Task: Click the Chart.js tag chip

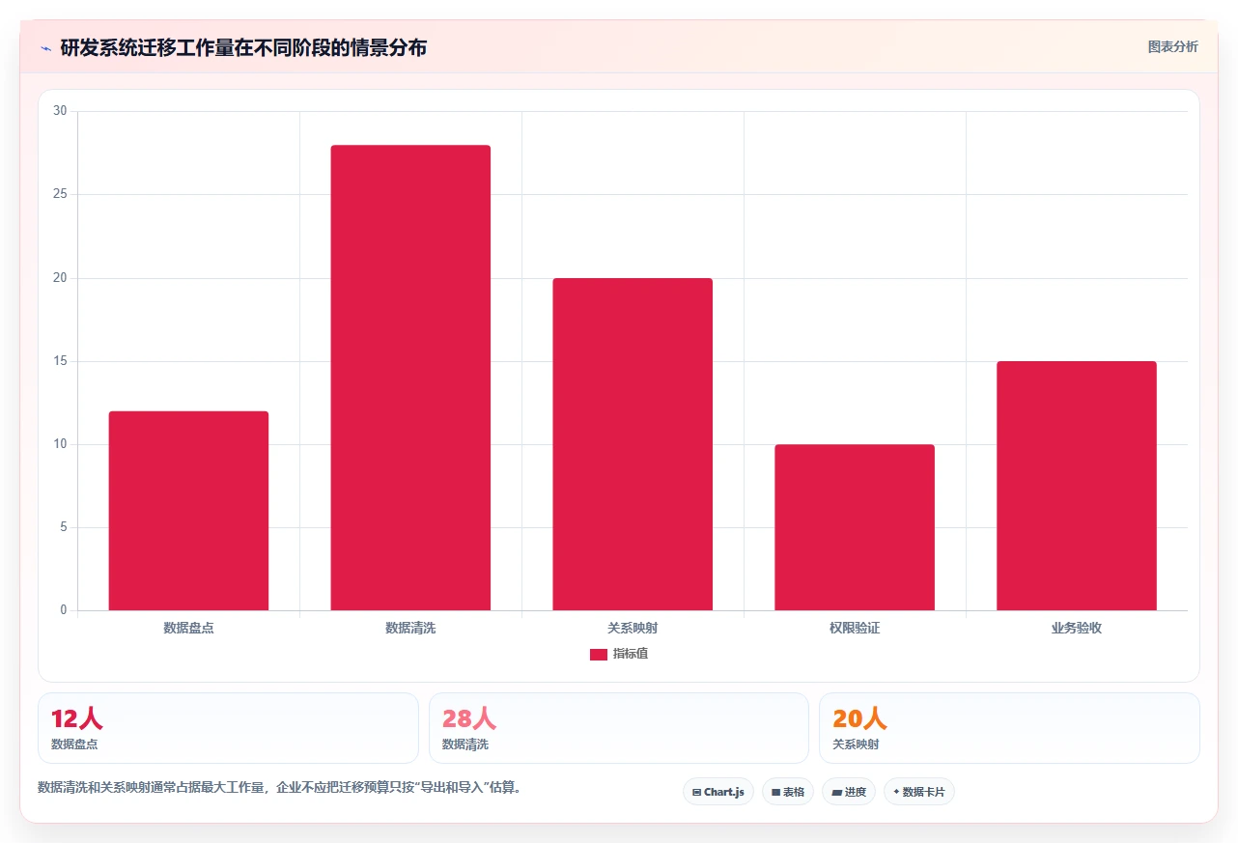Action: click(x=718, y=792)
